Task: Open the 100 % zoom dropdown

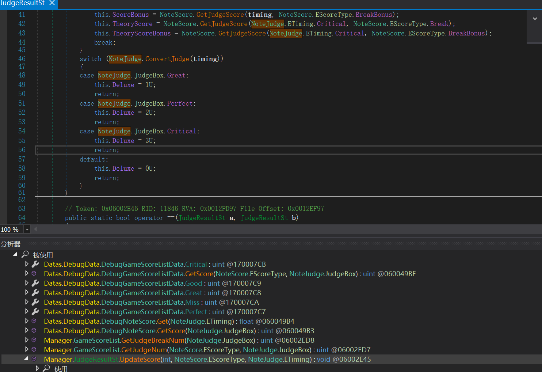Action: tap(27, 229)
